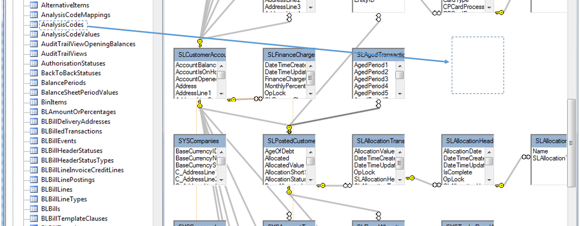Image resolution: width=580 pixels, height=226 pixels.
Task: Click infinity relation symbol left of SLFinanceCharges table
Action: point(258,99)
